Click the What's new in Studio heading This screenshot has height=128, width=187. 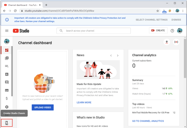[91, 117]
